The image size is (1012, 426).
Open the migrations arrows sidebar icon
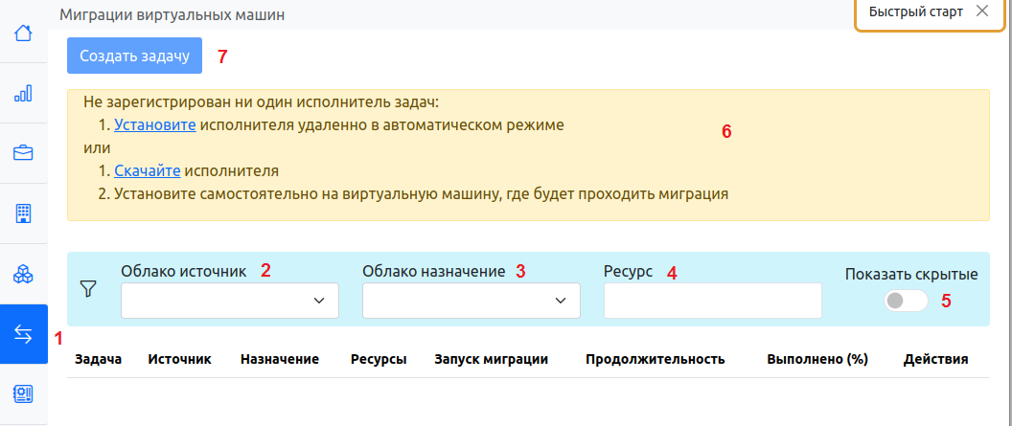tap(23, 334)
